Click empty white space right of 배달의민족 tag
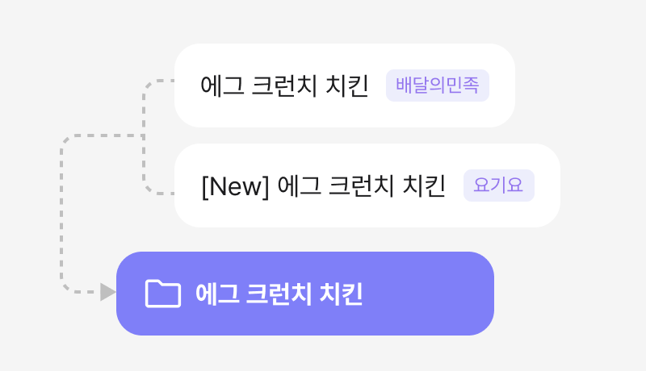 502,85
